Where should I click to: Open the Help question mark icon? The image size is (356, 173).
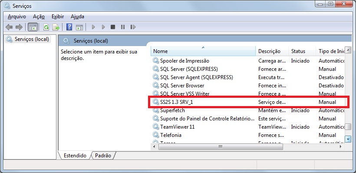point(69,27)
